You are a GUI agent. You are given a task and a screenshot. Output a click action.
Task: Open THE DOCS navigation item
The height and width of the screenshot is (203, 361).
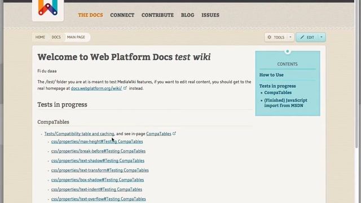pyautogui.click(x=90, y=15)
